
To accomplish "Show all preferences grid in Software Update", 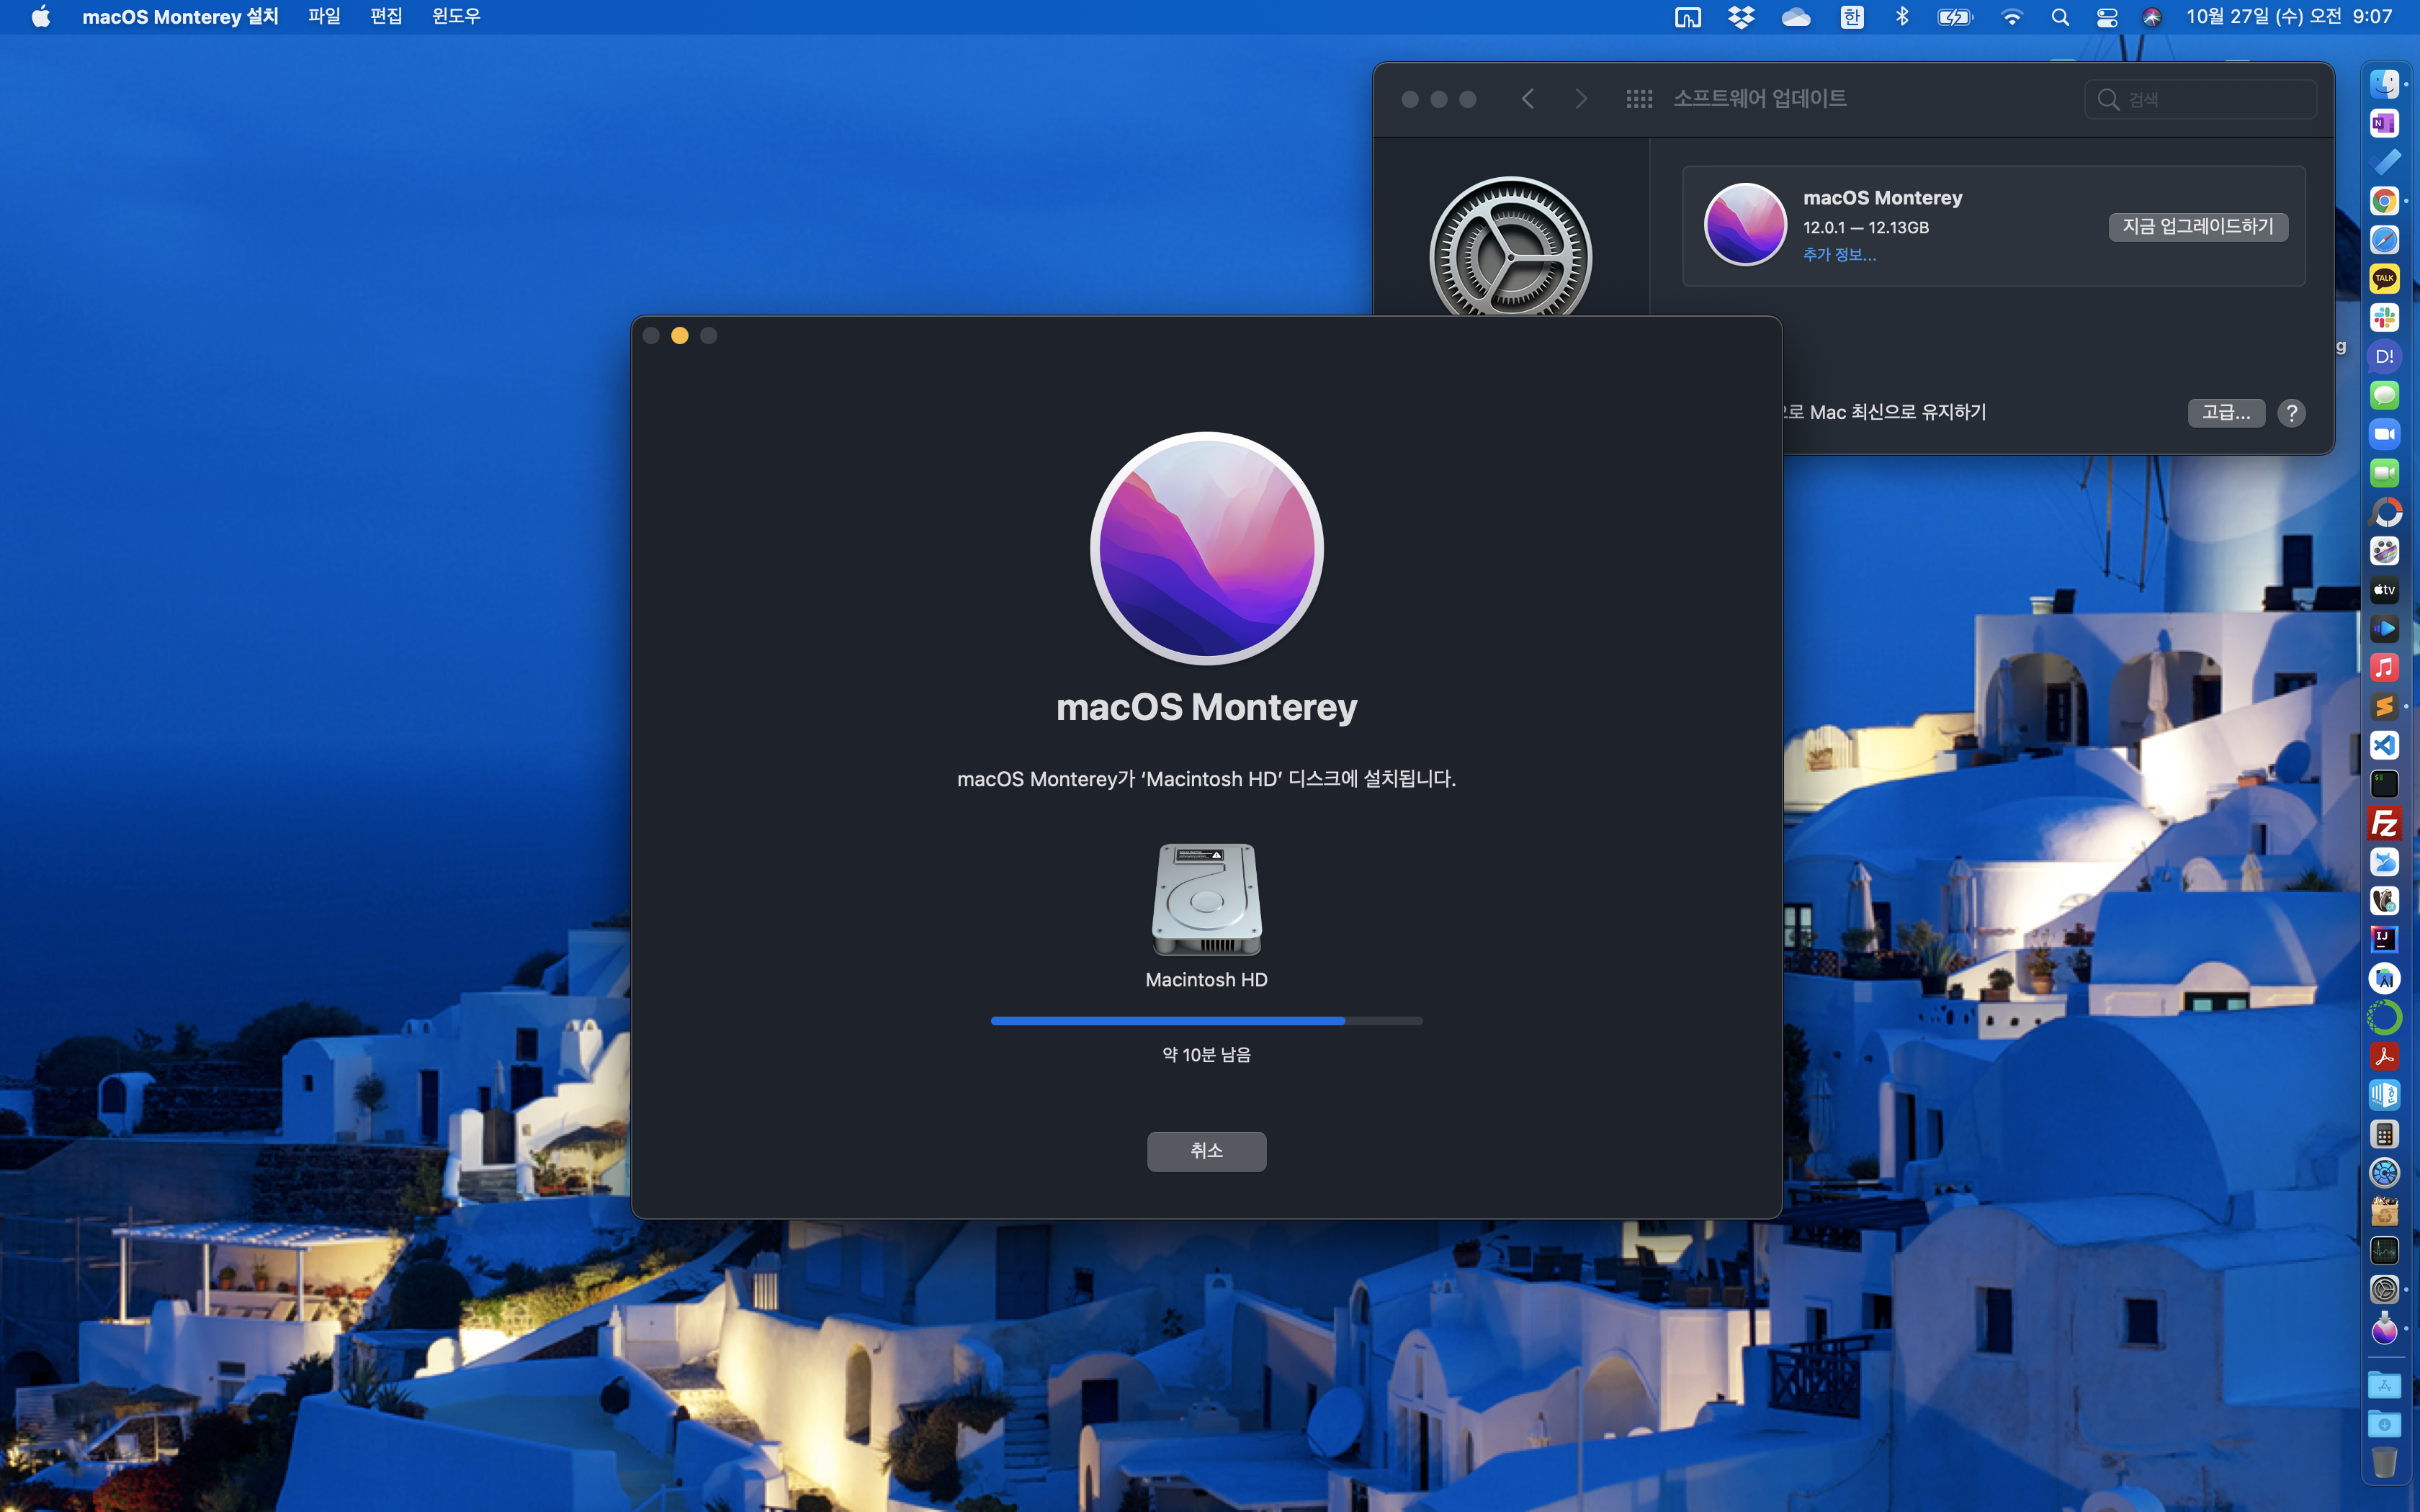I will point(1639,99).
